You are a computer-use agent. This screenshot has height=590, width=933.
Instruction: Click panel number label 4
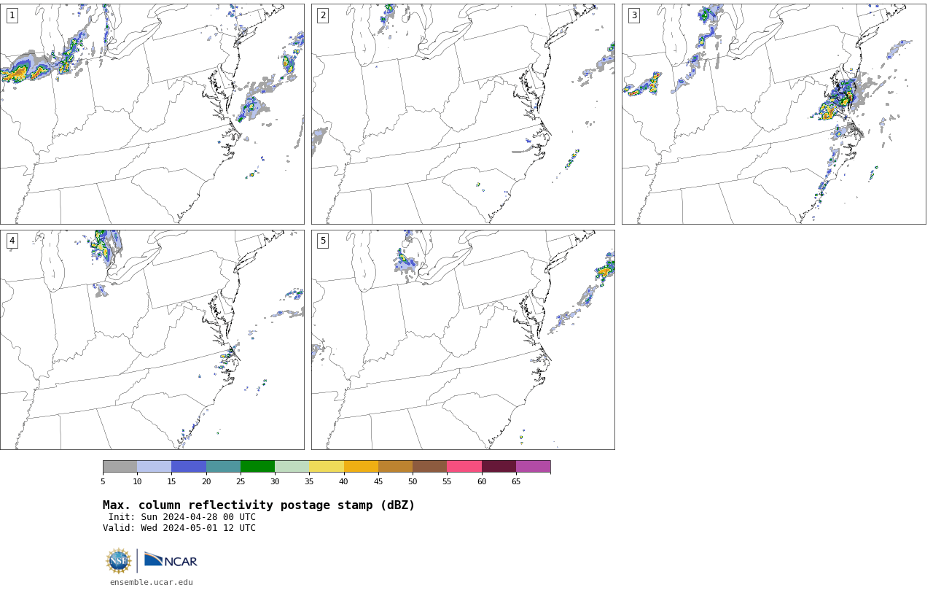(x=12, y=241)
